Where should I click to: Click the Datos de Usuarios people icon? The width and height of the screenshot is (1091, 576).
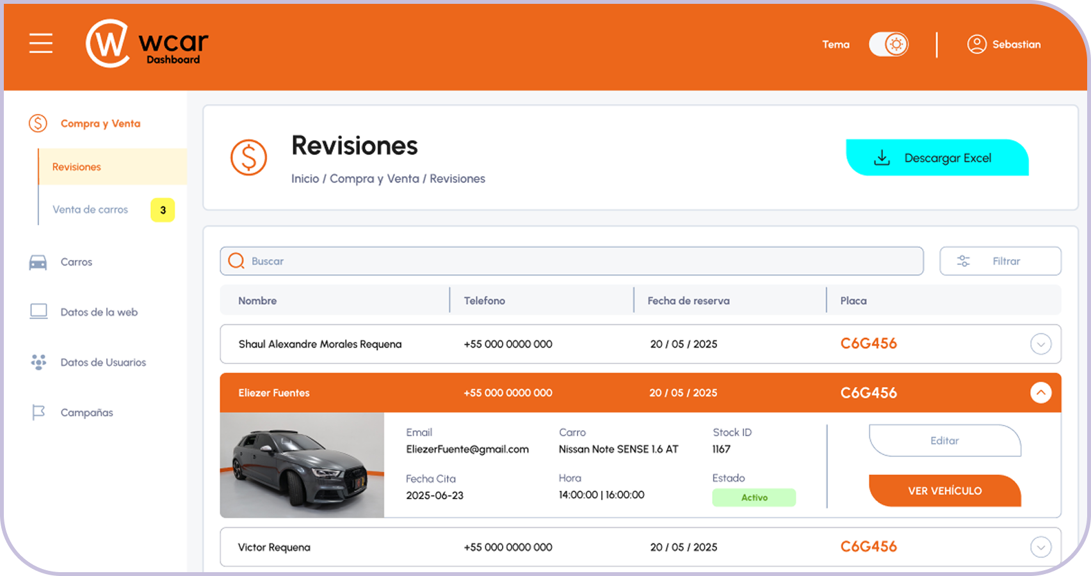pos(38,362)
